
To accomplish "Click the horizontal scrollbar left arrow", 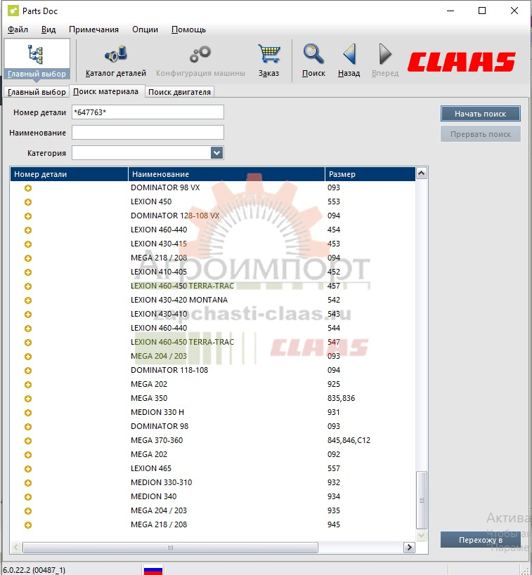I will (x=16, y=548).
